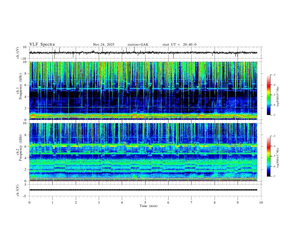294x227 pixels.
Task: Click the "6" tick on ch.1 frequency axis
Action: 26,85
